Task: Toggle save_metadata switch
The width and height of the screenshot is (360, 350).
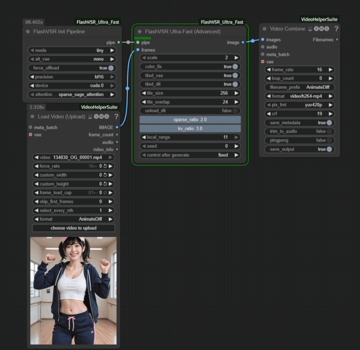Action: pyautogui.click(x=329, y=122)
